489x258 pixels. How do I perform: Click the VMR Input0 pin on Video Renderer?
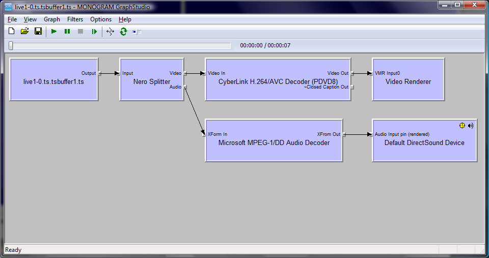371,73
